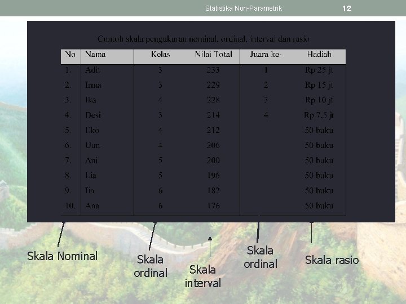406x304 pixels.
Task: Click the prize 'Rp 7,5 jt'
Action: click(x=319, y=115)
